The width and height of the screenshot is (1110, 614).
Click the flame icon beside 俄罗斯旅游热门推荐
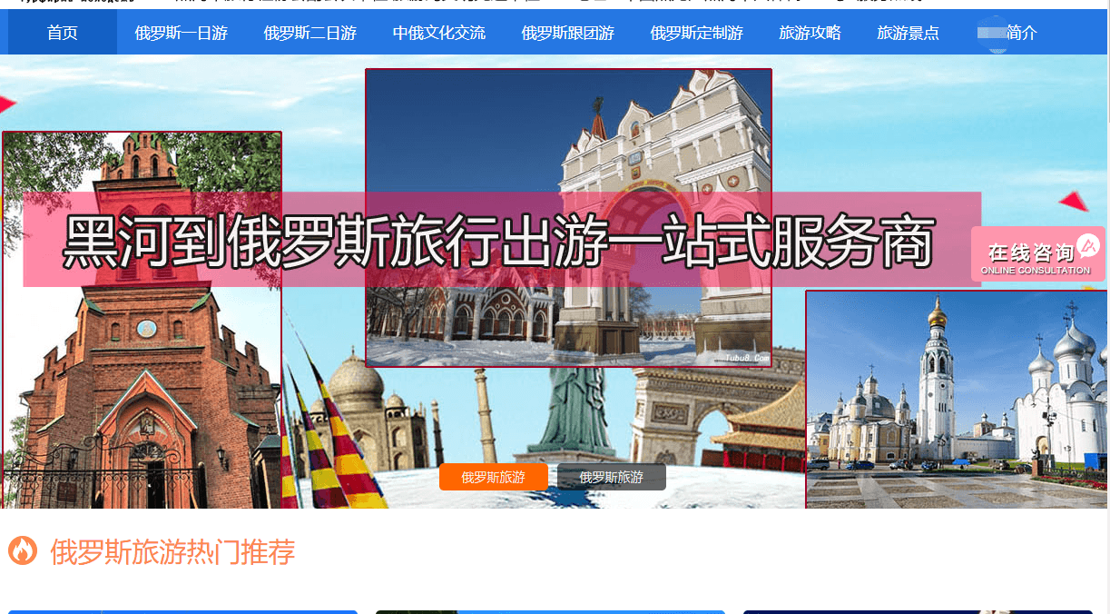23,550
